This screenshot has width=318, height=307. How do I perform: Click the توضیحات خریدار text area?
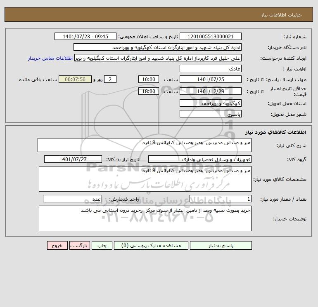click(145, 218)
